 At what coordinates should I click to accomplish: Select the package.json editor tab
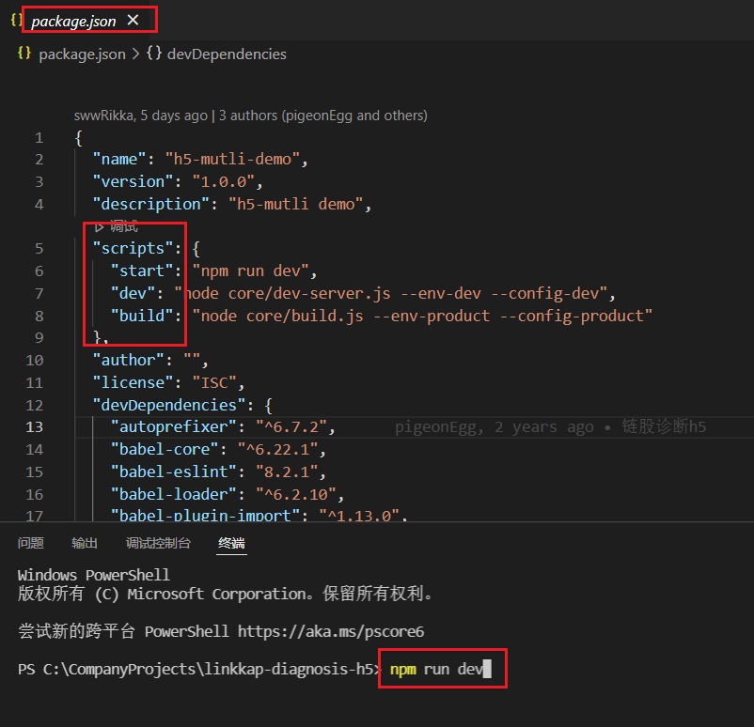coord(73,22)
